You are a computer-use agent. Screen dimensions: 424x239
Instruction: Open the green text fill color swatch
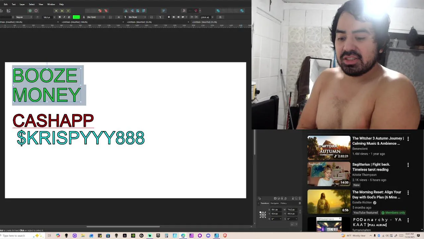(x=76, y=17)
